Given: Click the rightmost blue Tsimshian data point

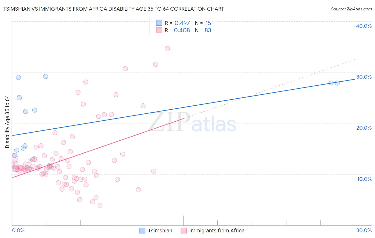Looking at the screenshot, I should tap(337, 83).
